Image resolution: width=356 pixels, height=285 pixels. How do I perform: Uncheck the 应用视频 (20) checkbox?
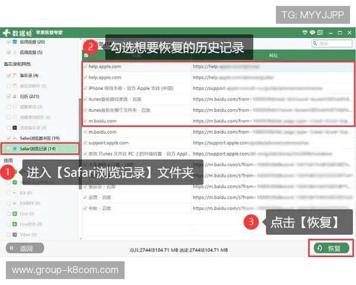[9, 42]
